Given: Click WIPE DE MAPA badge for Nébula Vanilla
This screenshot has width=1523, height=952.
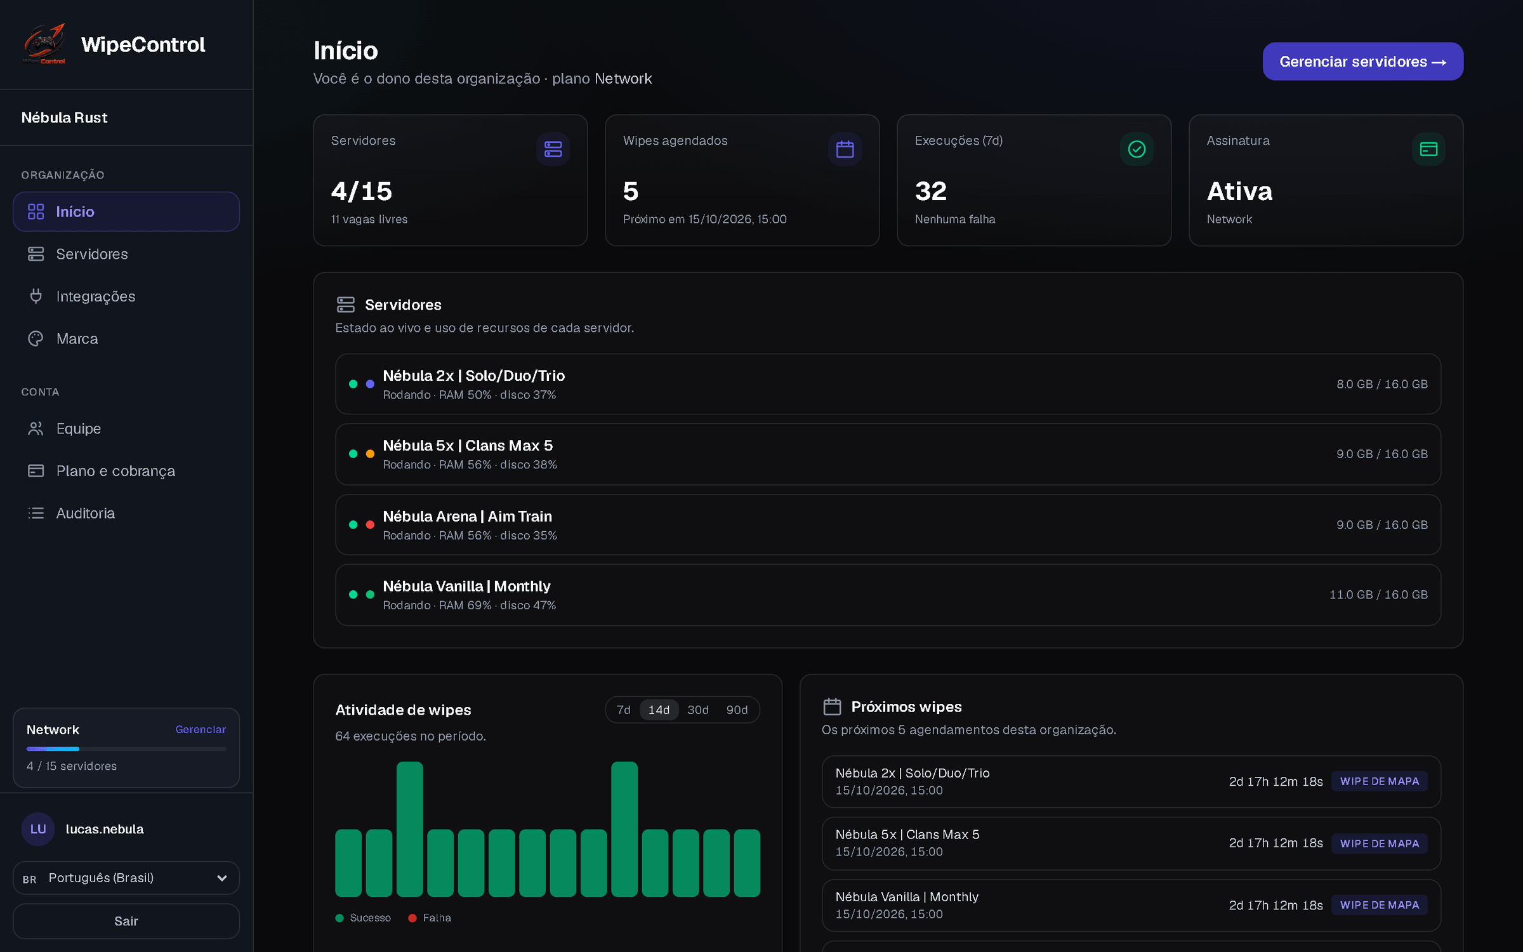Looking at the screenshot, I should tap(1380, 905).
